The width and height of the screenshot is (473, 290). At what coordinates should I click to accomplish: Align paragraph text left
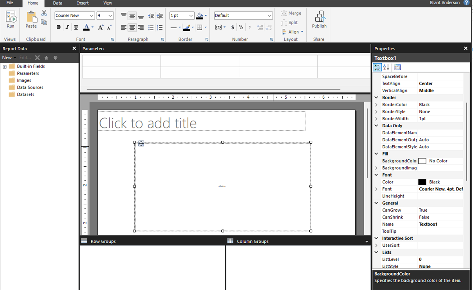(123, 27)
